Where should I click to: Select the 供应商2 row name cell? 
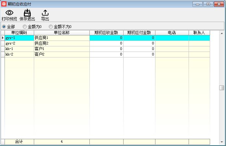tap(61, 43)
